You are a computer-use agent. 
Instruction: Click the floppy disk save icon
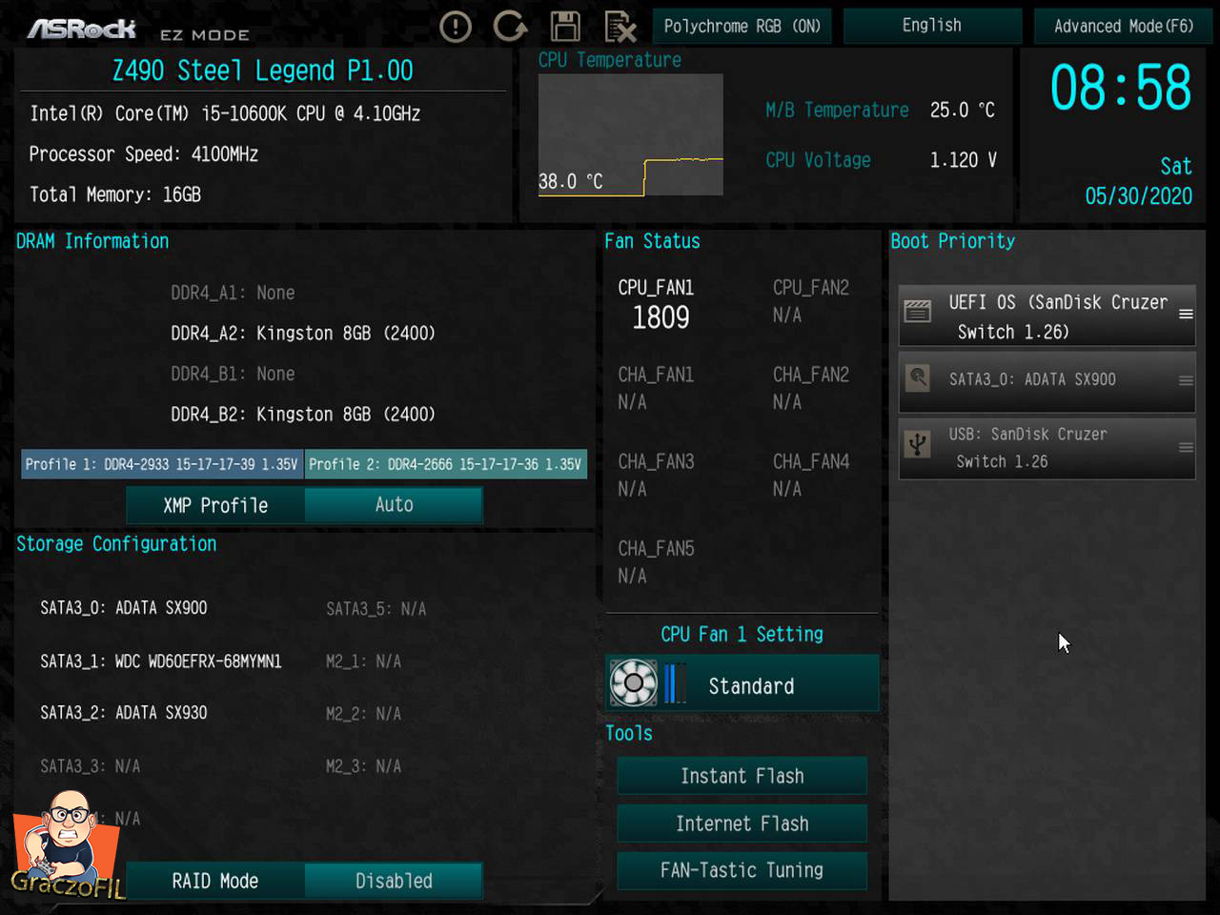565,27
